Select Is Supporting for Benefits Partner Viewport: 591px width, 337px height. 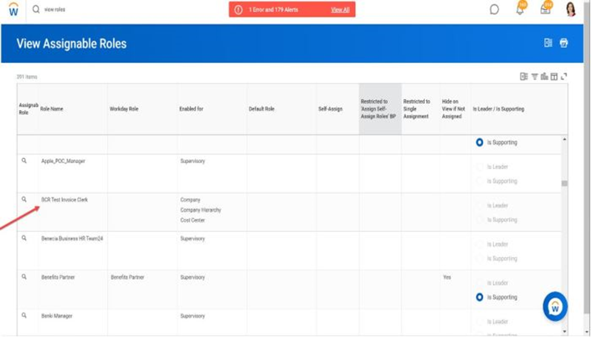pos(479,298)
